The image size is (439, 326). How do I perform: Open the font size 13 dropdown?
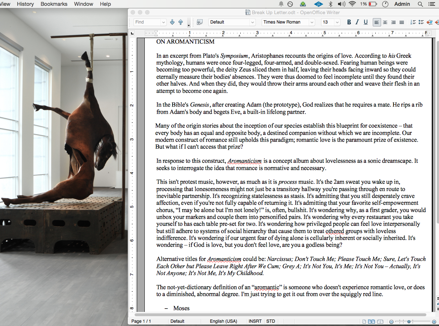click(337, 22)
